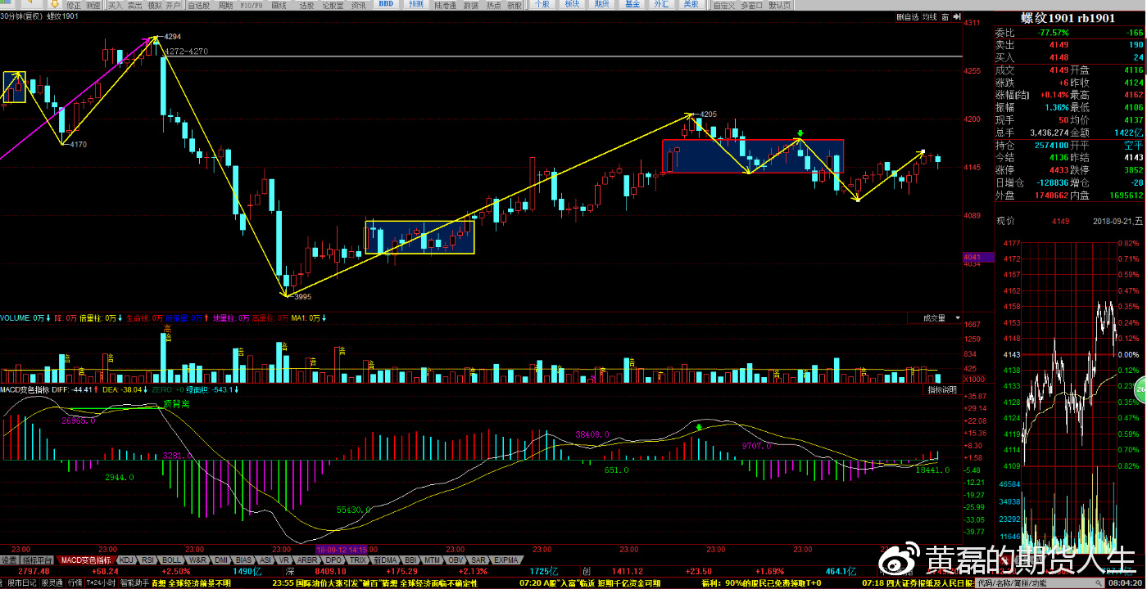Select the SAR indicator tab
Viewport: 1147px width, 589px height.
[478, 560]
